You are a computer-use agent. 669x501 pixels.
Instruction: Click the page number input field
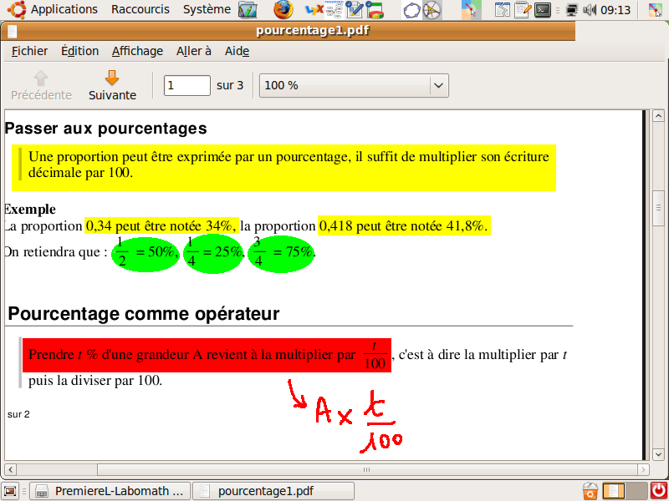tap(186, 85)
